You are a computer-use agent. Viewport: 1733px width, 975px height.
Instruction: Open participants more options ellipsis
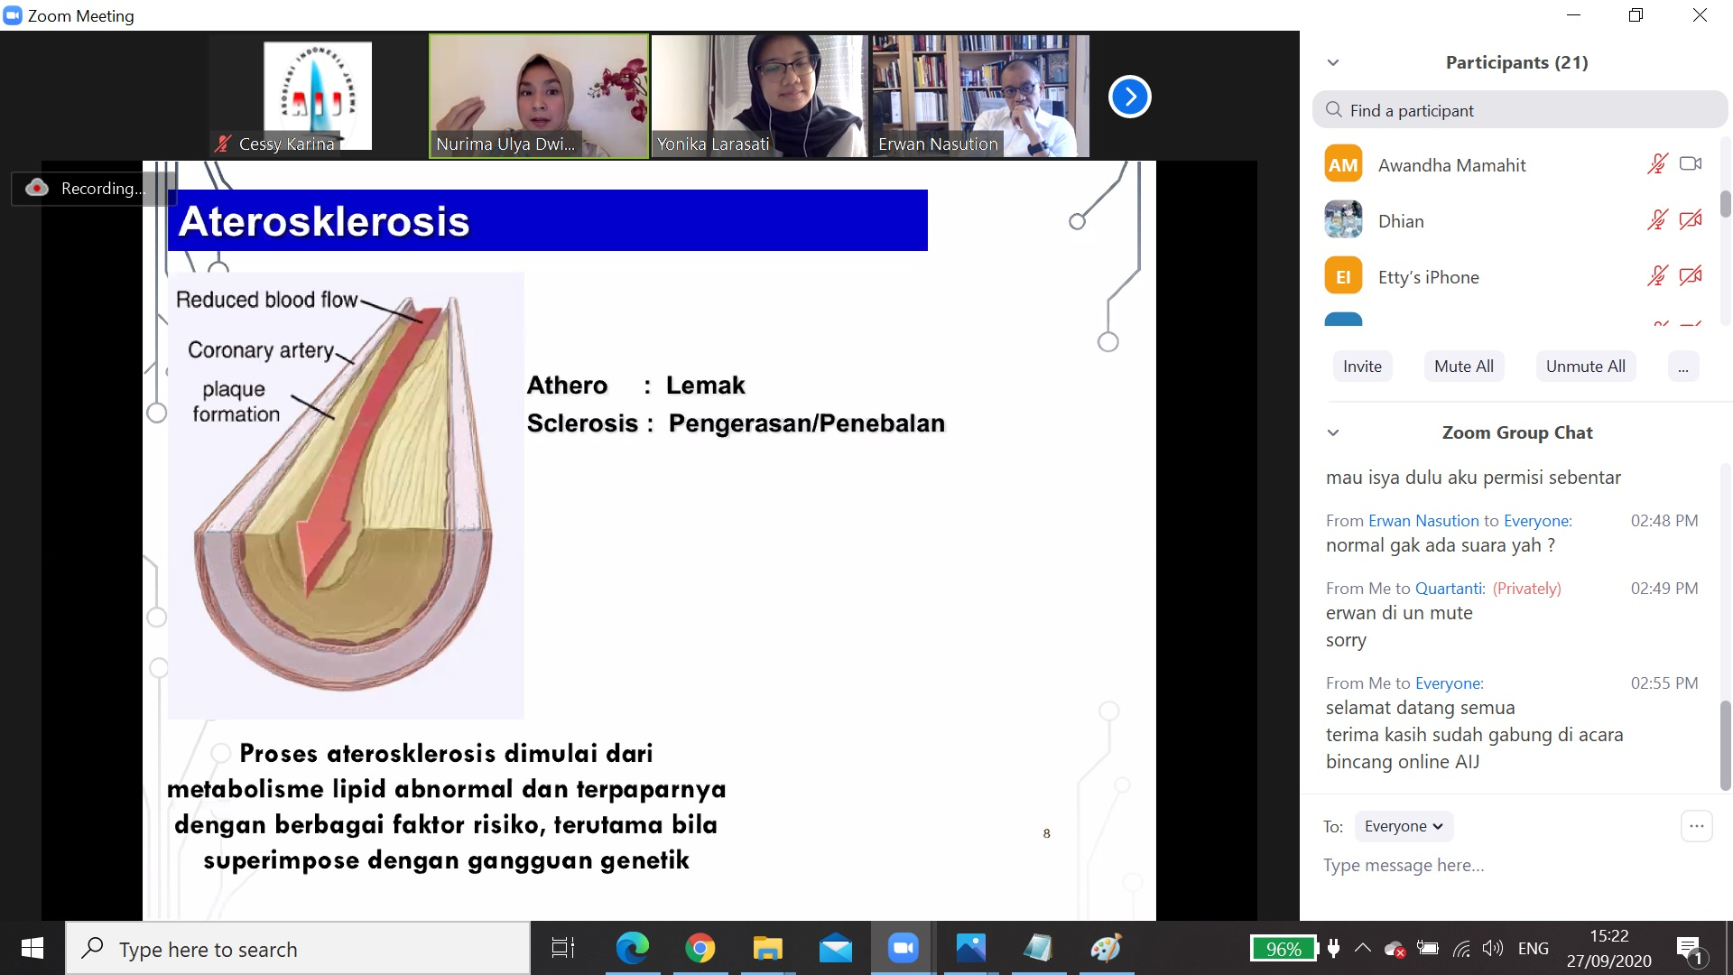(x=1682, y=367)
